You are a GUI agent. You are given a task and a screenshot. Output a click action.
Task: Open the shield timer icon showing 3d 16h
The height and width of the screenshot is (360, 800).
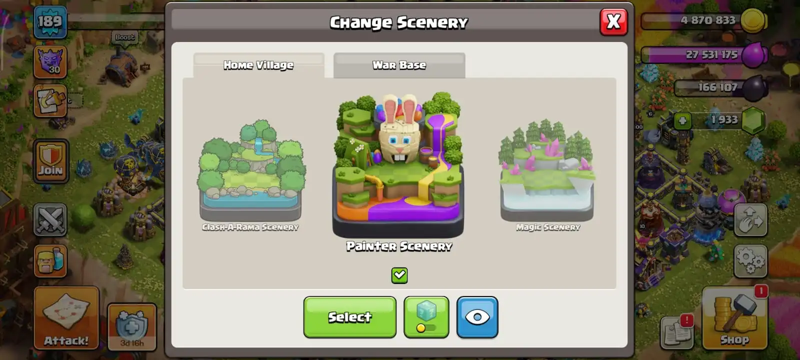click(132, 326)
